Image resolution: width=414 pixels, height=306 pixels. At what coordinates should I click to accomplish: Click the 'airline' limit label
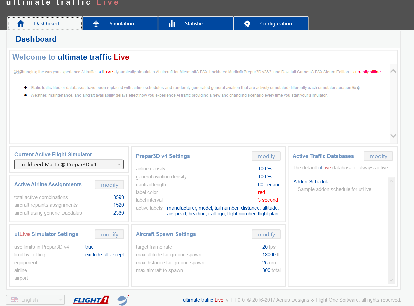coord(21,270)
